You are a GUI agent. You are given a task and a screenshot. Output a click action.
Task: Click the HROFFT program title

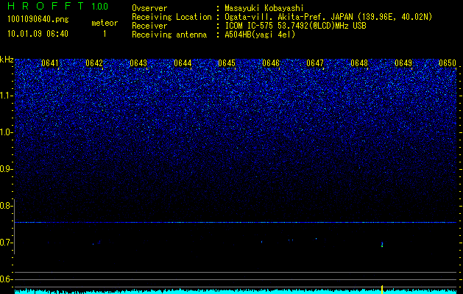pyautogui.click(x=46, y=6)
